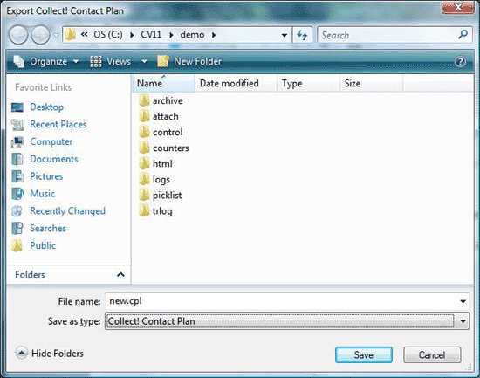The height and width of the screenshot is (378, 480).
Task: Click the back navigation arrow button
Action: coord(18,35)
